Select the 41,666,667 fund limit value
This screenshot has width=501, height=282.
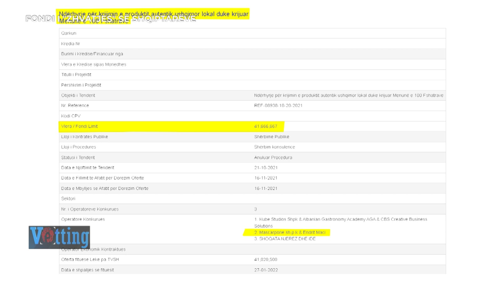click(x=266, y=126)
